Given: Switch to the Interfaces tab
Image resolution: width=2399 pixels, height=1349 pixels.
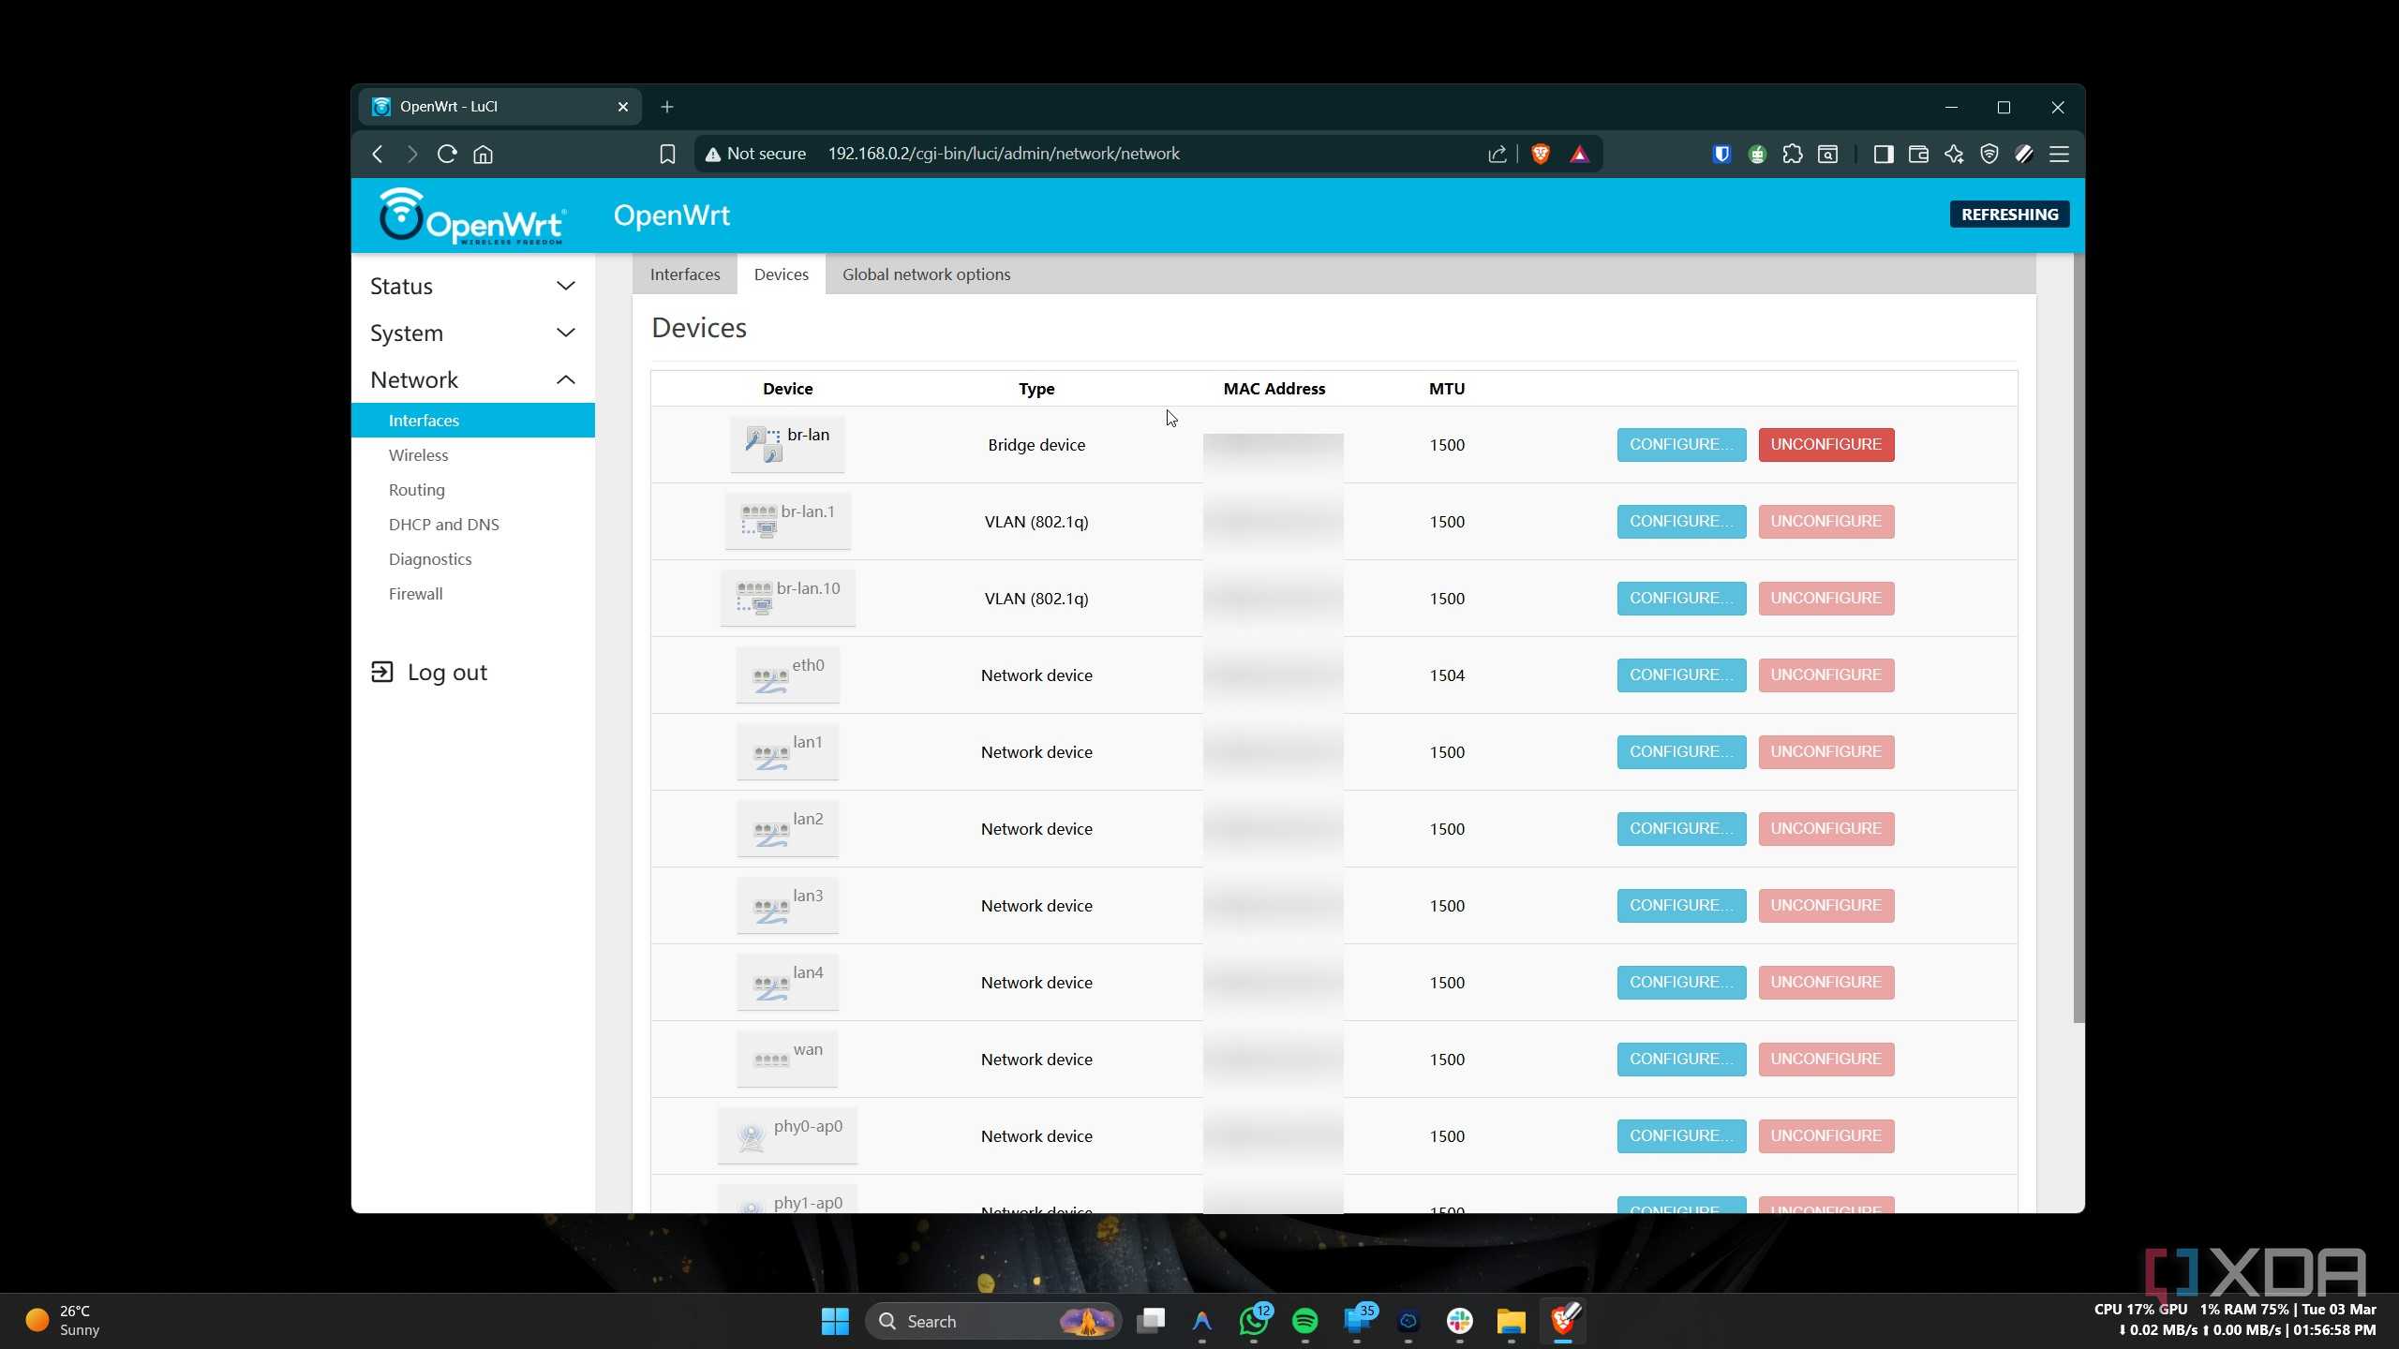Looking at the screenshot, I should 685,274.
